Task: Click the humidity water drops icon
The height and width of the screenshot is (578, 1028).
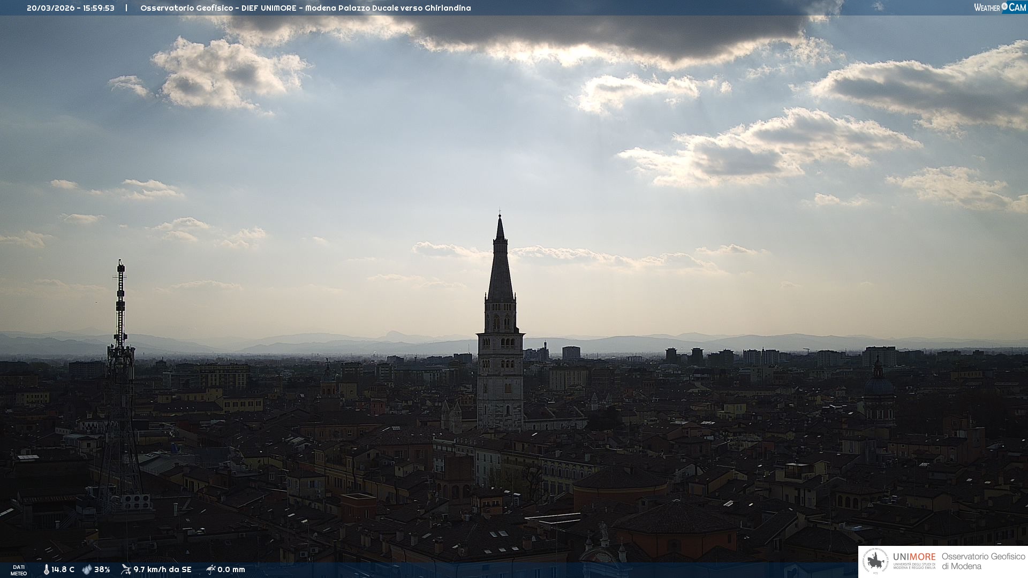Action: pyautogui.click(x=87, y=569)
